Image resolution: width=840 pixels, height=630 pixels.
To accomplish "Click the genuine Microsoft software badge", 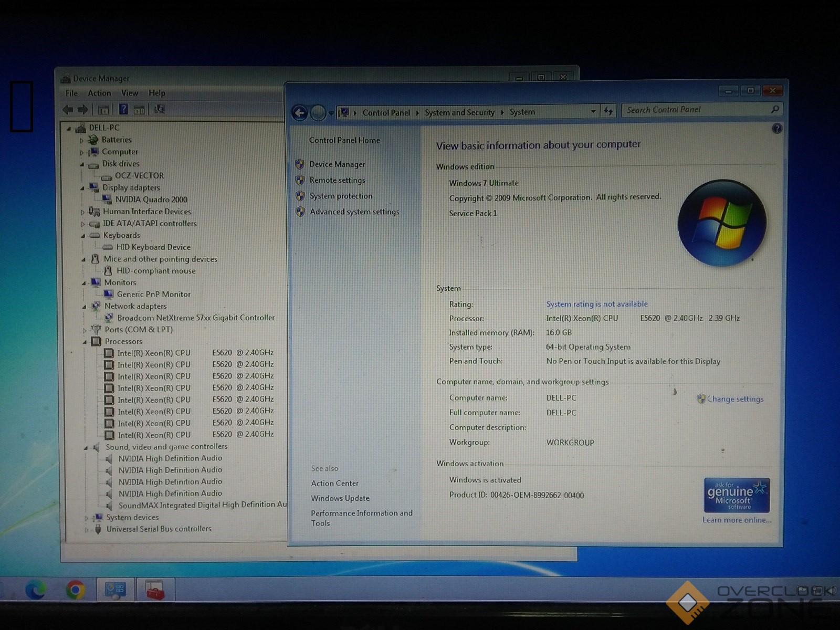I will coord(737,495).
